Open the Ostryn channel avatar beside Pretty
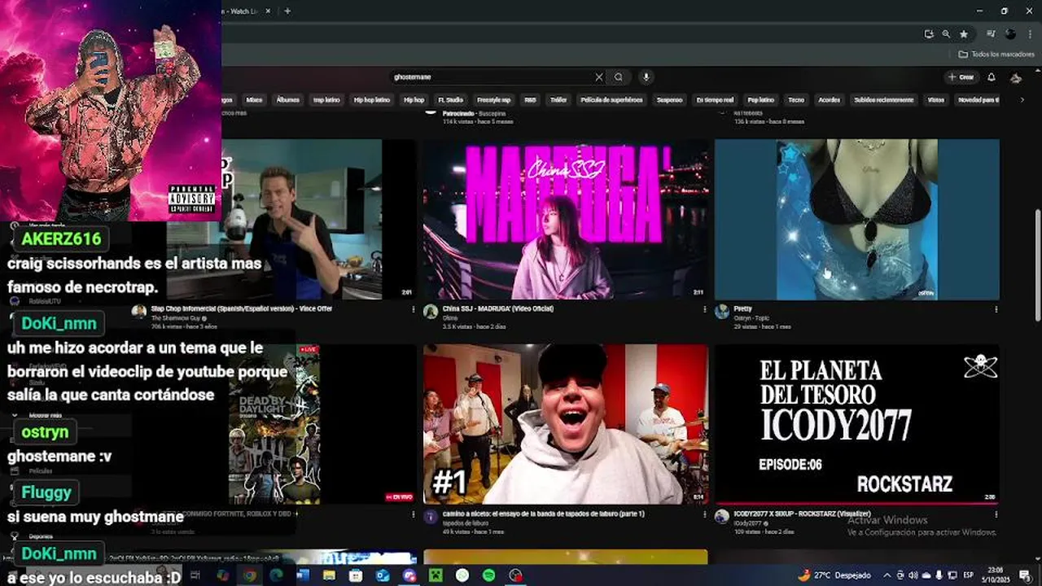The image size is (1042, 586). tap(722, 312)
